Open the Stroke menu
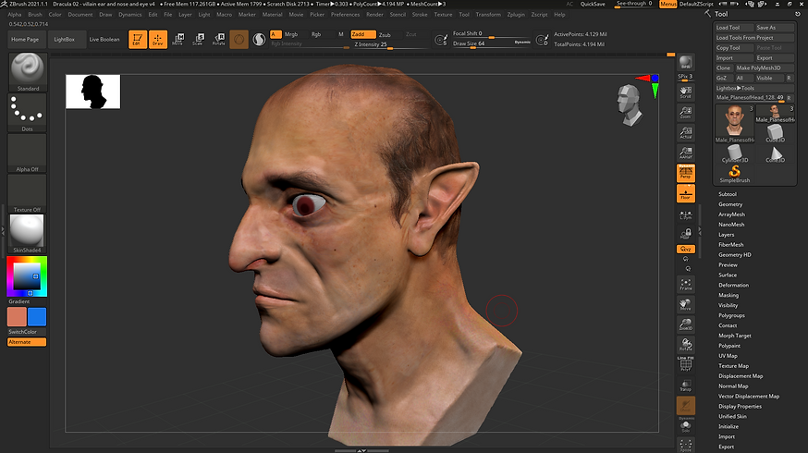Image resolution: width=808 pixels, height=453 pixels. [x=420, y=15]
